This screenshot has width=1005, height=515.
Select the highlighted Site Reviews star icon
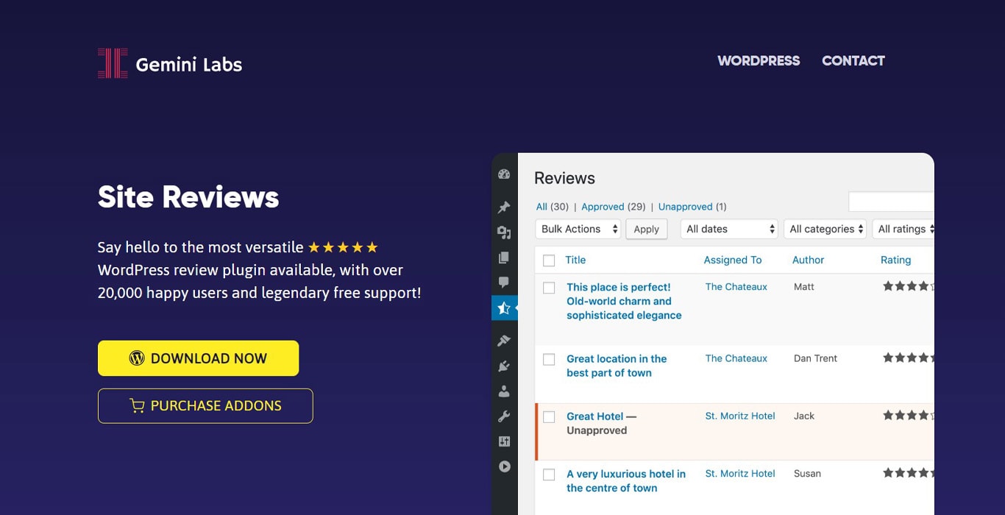pos(505,308)
